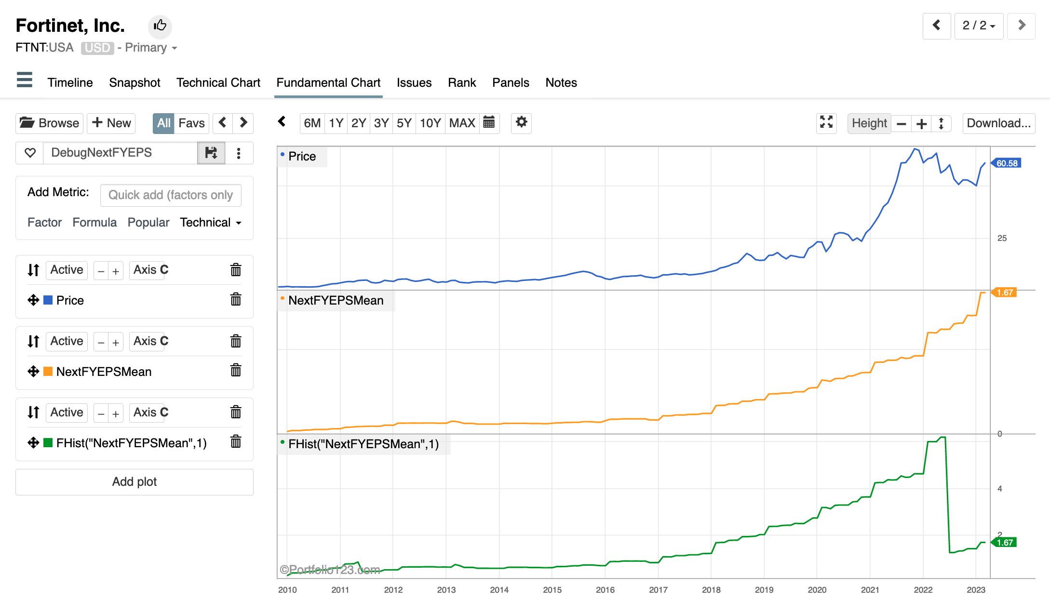The height and width of the screenshot is (613, 1050).
Task: Switch to the Technical Chart tab
Action: (x=218, y=82)
